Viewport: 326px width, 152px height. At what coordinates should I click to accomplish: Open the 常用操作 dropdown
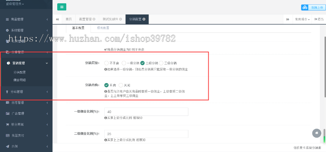[302, 19]
